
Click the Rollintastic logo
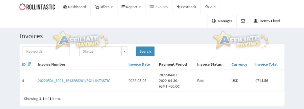pyautogui.click(x=37, y=7)
